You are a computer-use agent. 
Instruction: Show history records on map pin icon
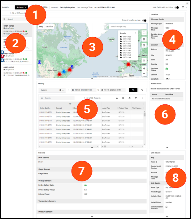pyautogui.click(x=136, y=98)
